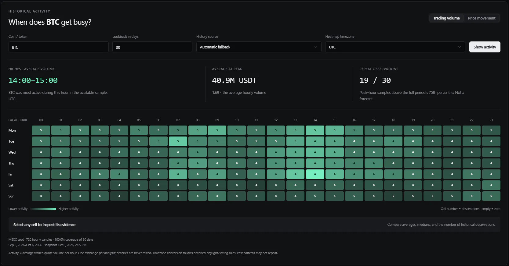Select the Thursday 08:00 heatmap cell
Image resolution: width=509 pixels, height=266 pixels.
(198, 163)
